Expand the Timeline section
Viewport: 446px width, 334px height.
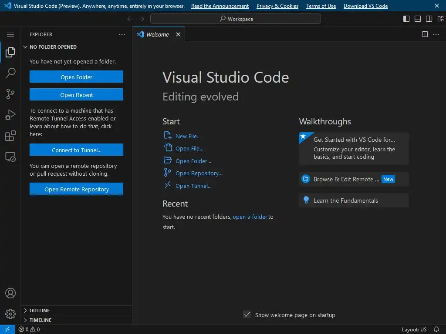[41, 320]
